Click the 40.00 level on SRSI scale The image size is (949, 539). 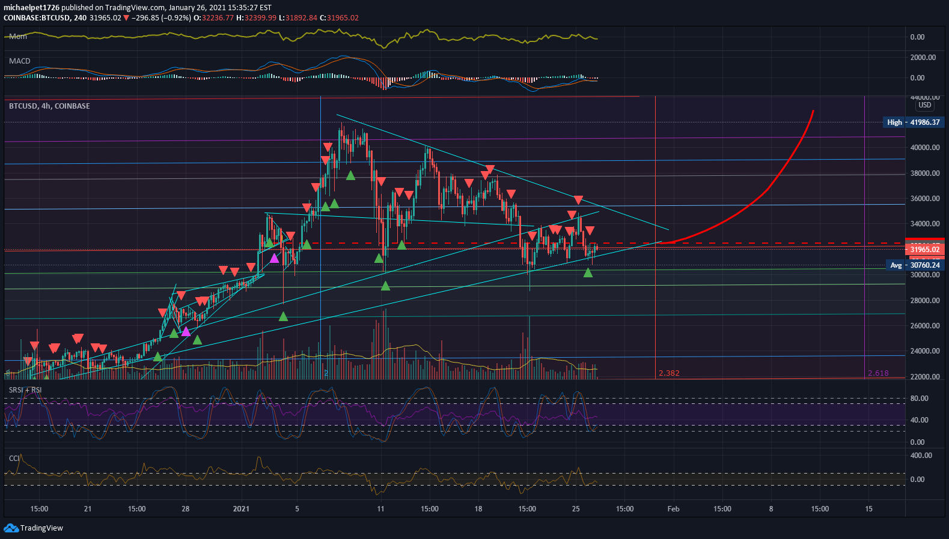[919, 420]
